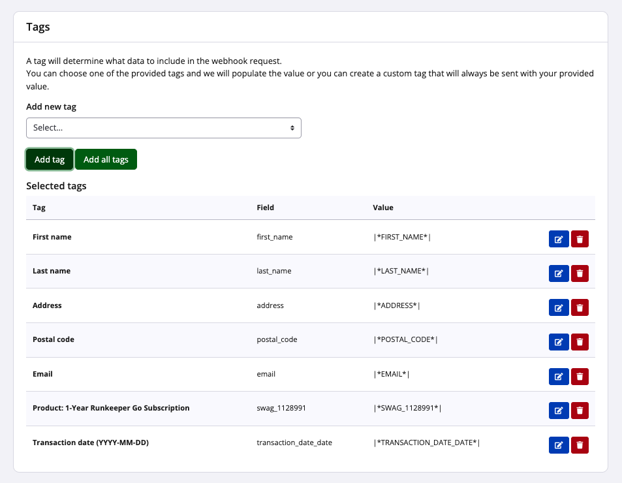Trash the Email tag

(x=580, y=377)
